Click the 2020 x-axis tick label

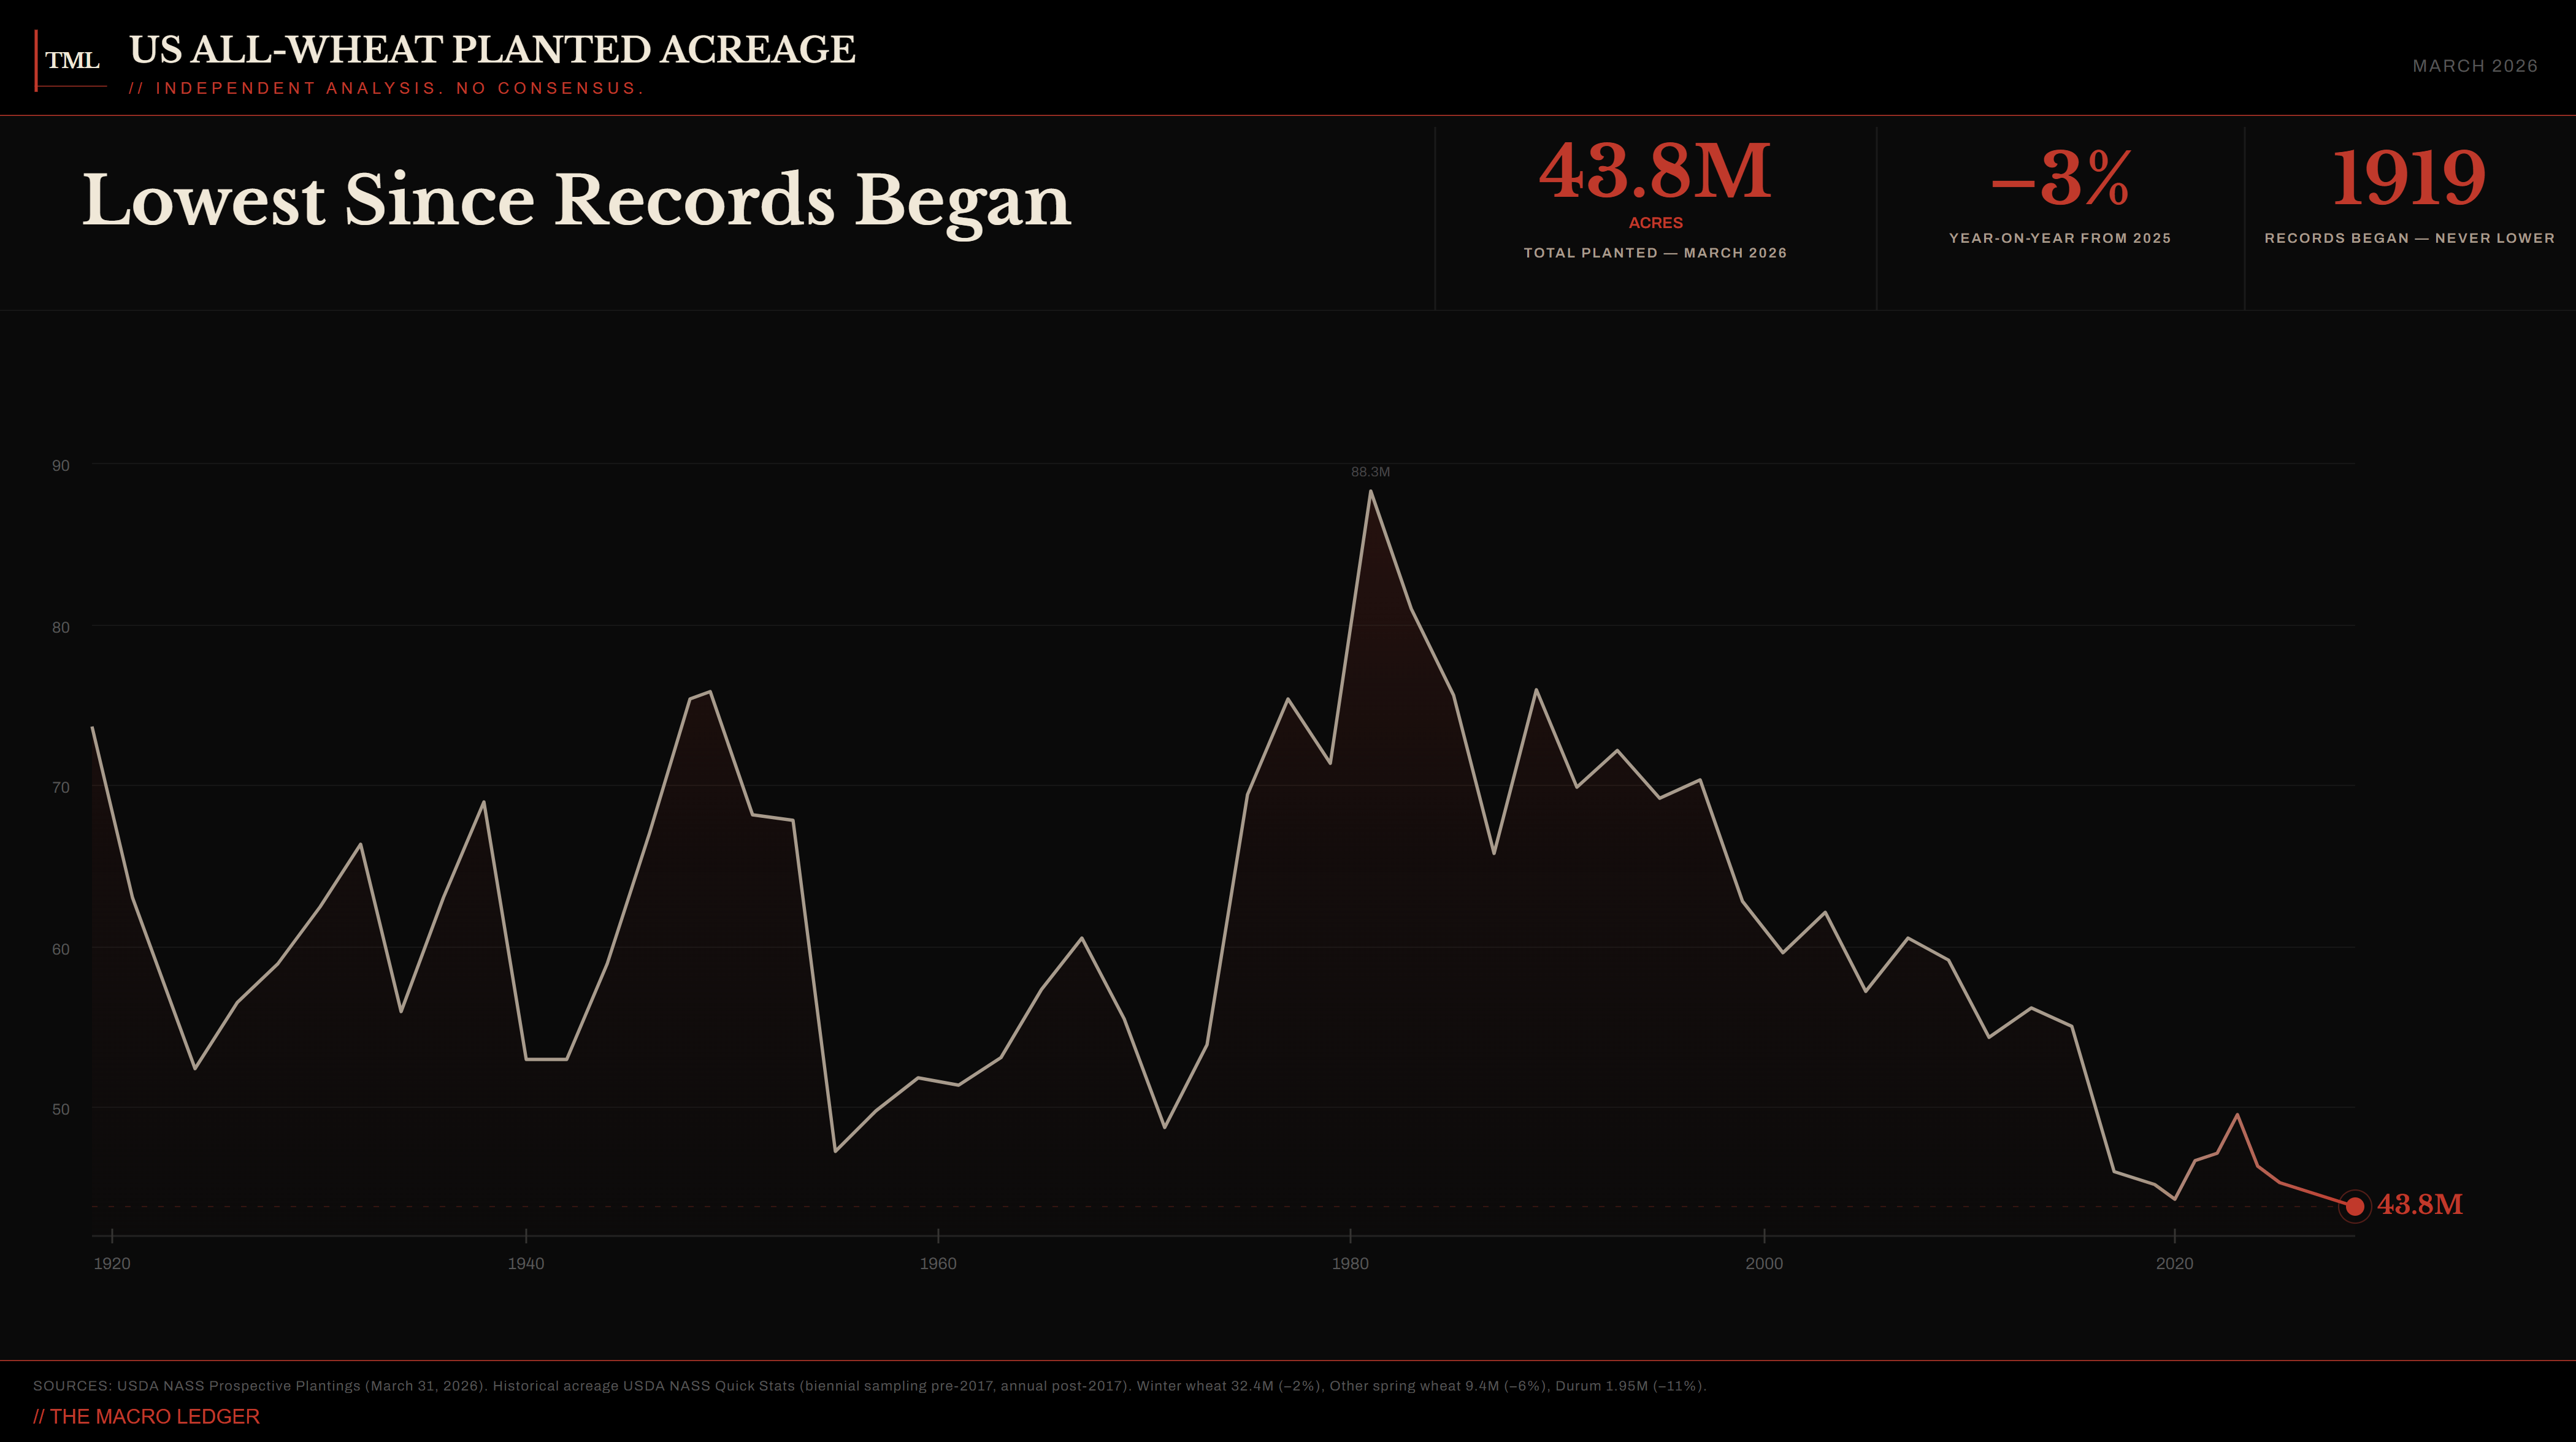(x=2174, y=1263)
